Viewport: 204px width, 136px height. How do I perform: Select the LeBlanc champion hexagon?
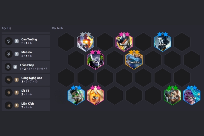coord(172,95)
